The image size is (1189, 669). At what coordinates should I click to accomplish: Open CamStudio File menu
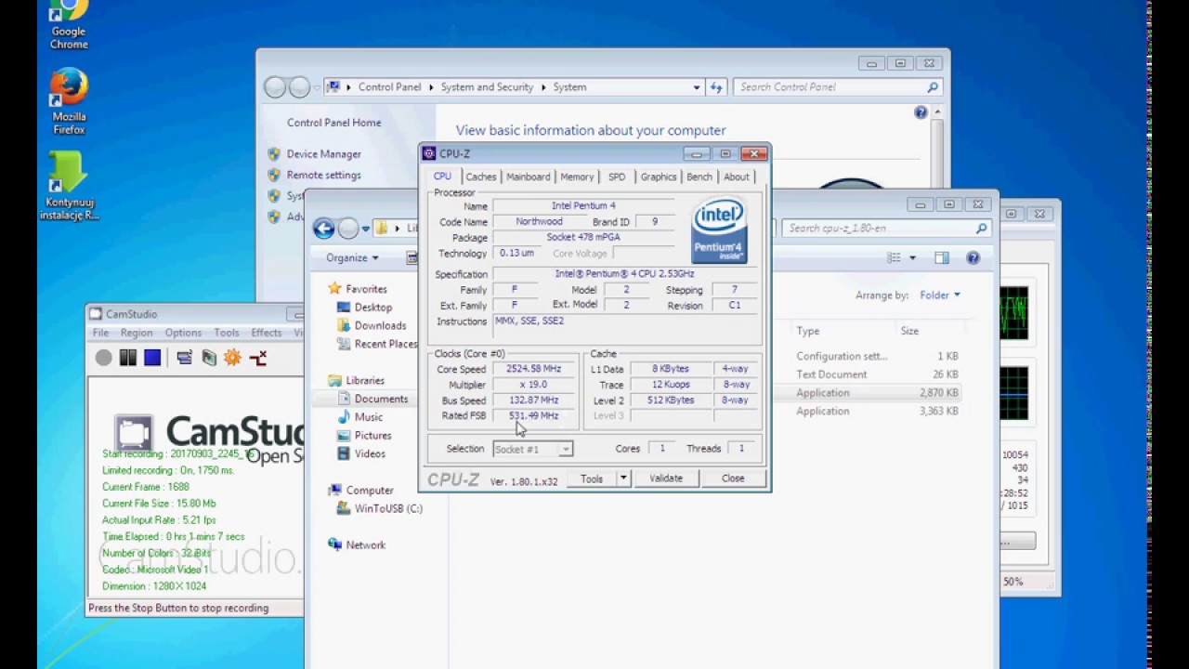point(100,333)
